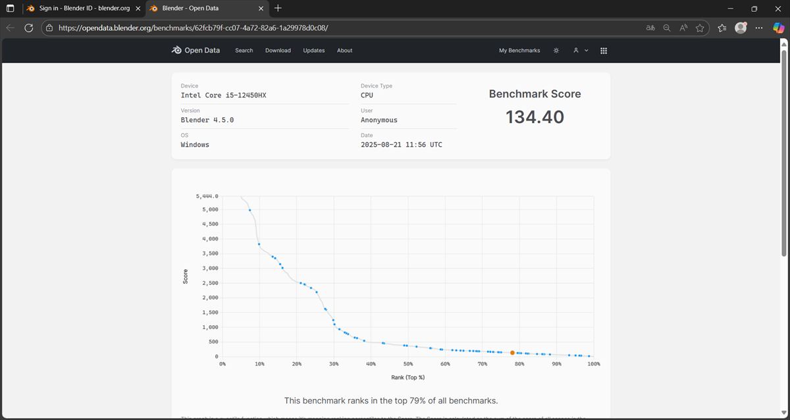Click the scrollbar up arrow
The height and width of the screenshot is (420, 790).
(x=783, y=43)
